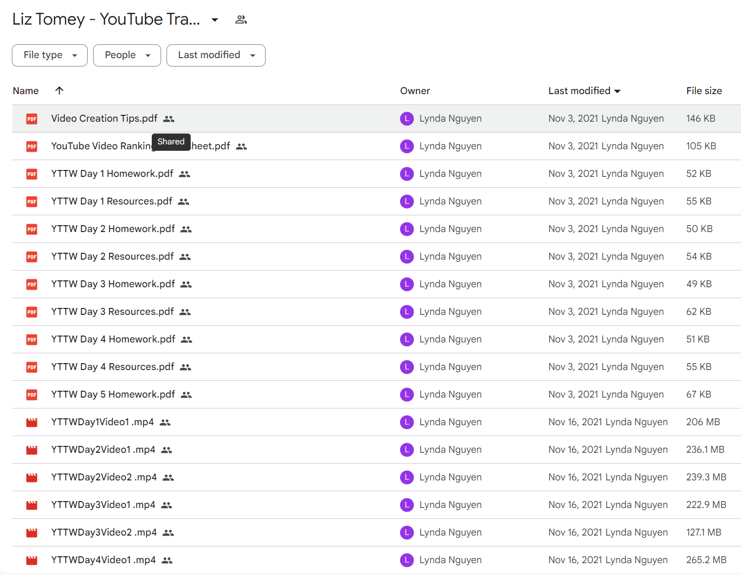Click the Liz Tomey folder title
This screenshot has width=741, height=575.
(x=106, y=19)
